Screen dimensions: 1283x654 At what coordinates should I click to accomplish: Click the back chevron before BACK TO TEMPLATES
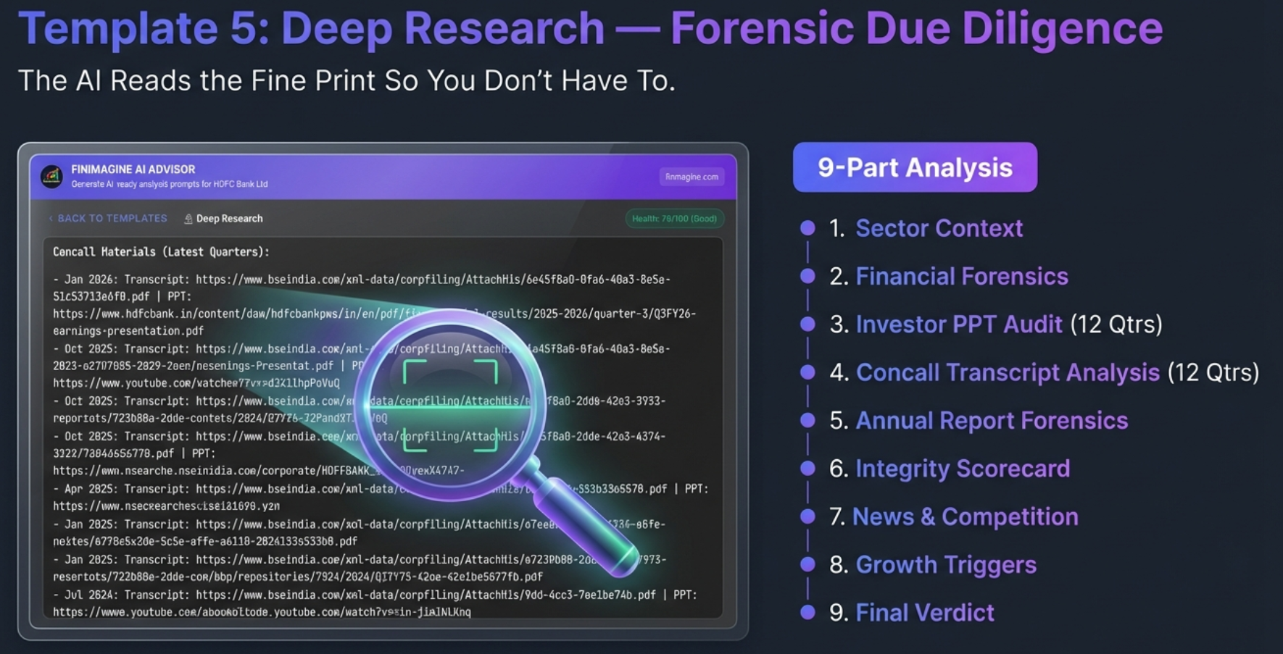pos(50,218)
